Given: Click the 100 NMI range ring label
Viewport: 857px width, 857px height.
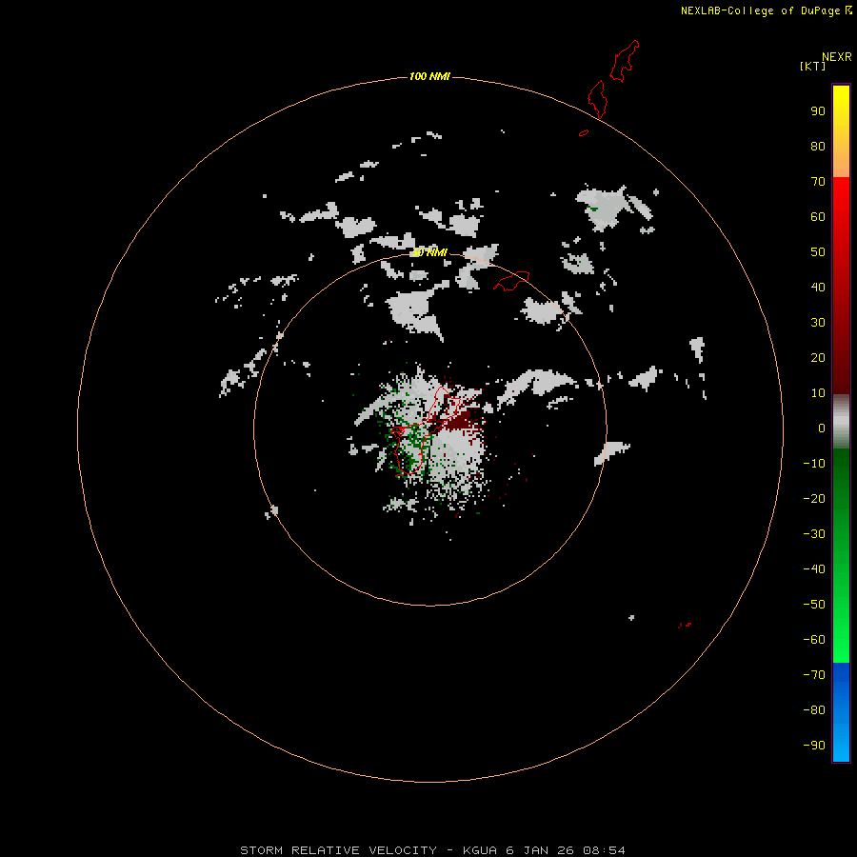Looking at the screenshot, I should click(x=429, y=76).
